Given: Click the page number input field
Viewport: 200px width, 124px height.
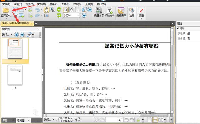Looking at the screenshot, I should coord(114,120).
